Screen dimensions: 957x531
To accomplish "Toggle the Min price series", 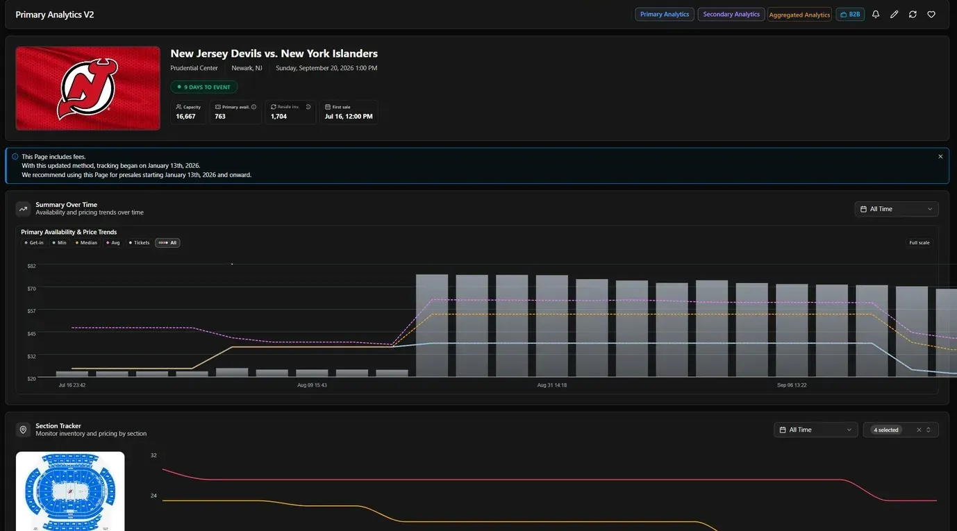I will (60, 243).
